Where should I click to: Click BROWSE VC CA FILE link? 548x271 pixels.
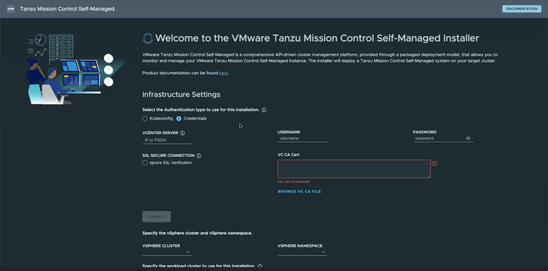[x=299, y=192]
